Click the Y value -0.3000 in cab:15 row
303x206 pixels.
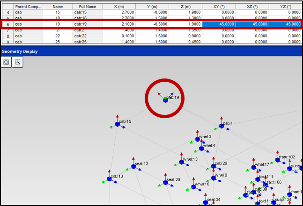[x=152, y=12]
